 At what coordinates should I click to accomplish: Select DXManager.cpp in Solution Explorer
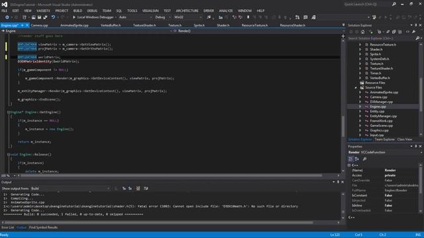coord(382,102)
